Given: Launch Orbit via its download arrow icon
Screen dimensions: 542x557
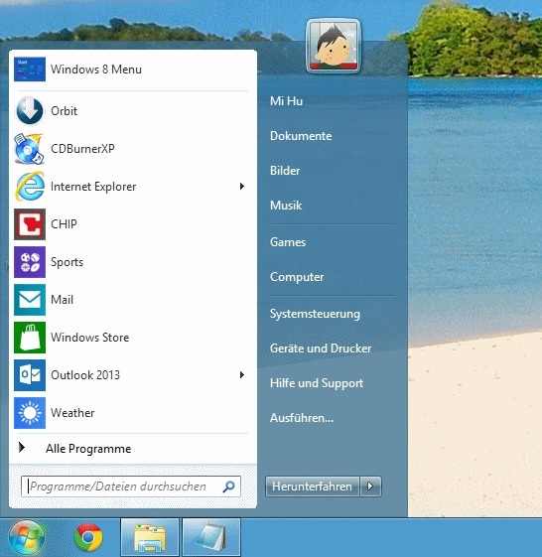Looking at the screenshot, I should click(30, 111).
